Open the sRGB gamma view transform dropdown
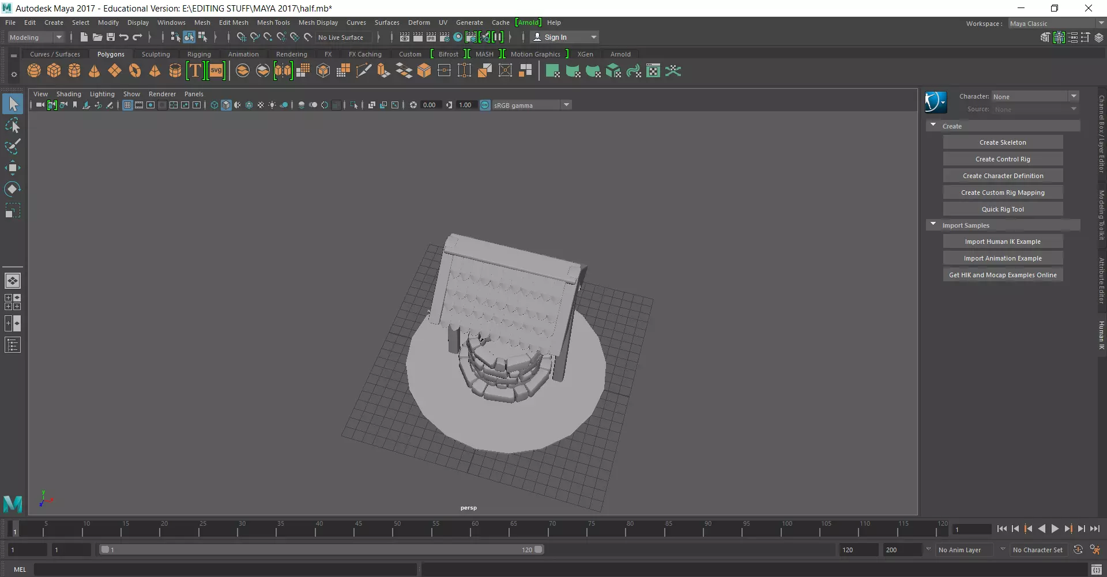Viewport: 1107px width, 577px height. pos(532,105)
